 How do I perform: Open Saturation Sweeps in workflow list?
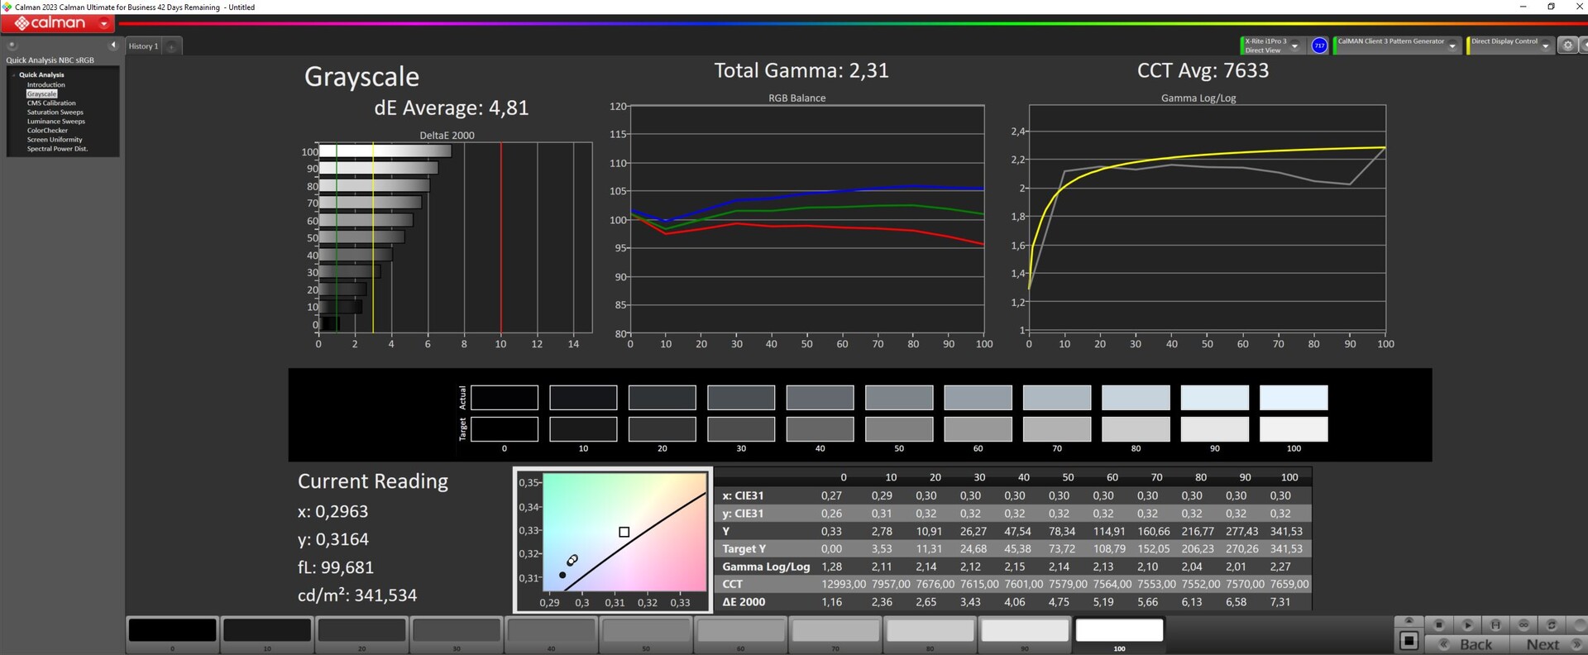pos(55,112)
